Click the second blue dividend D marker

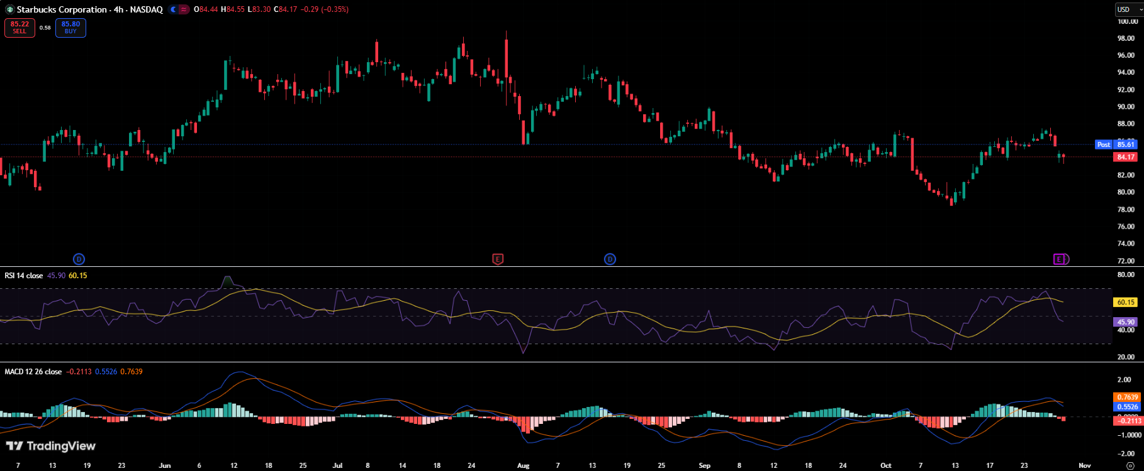coord(610,259)
